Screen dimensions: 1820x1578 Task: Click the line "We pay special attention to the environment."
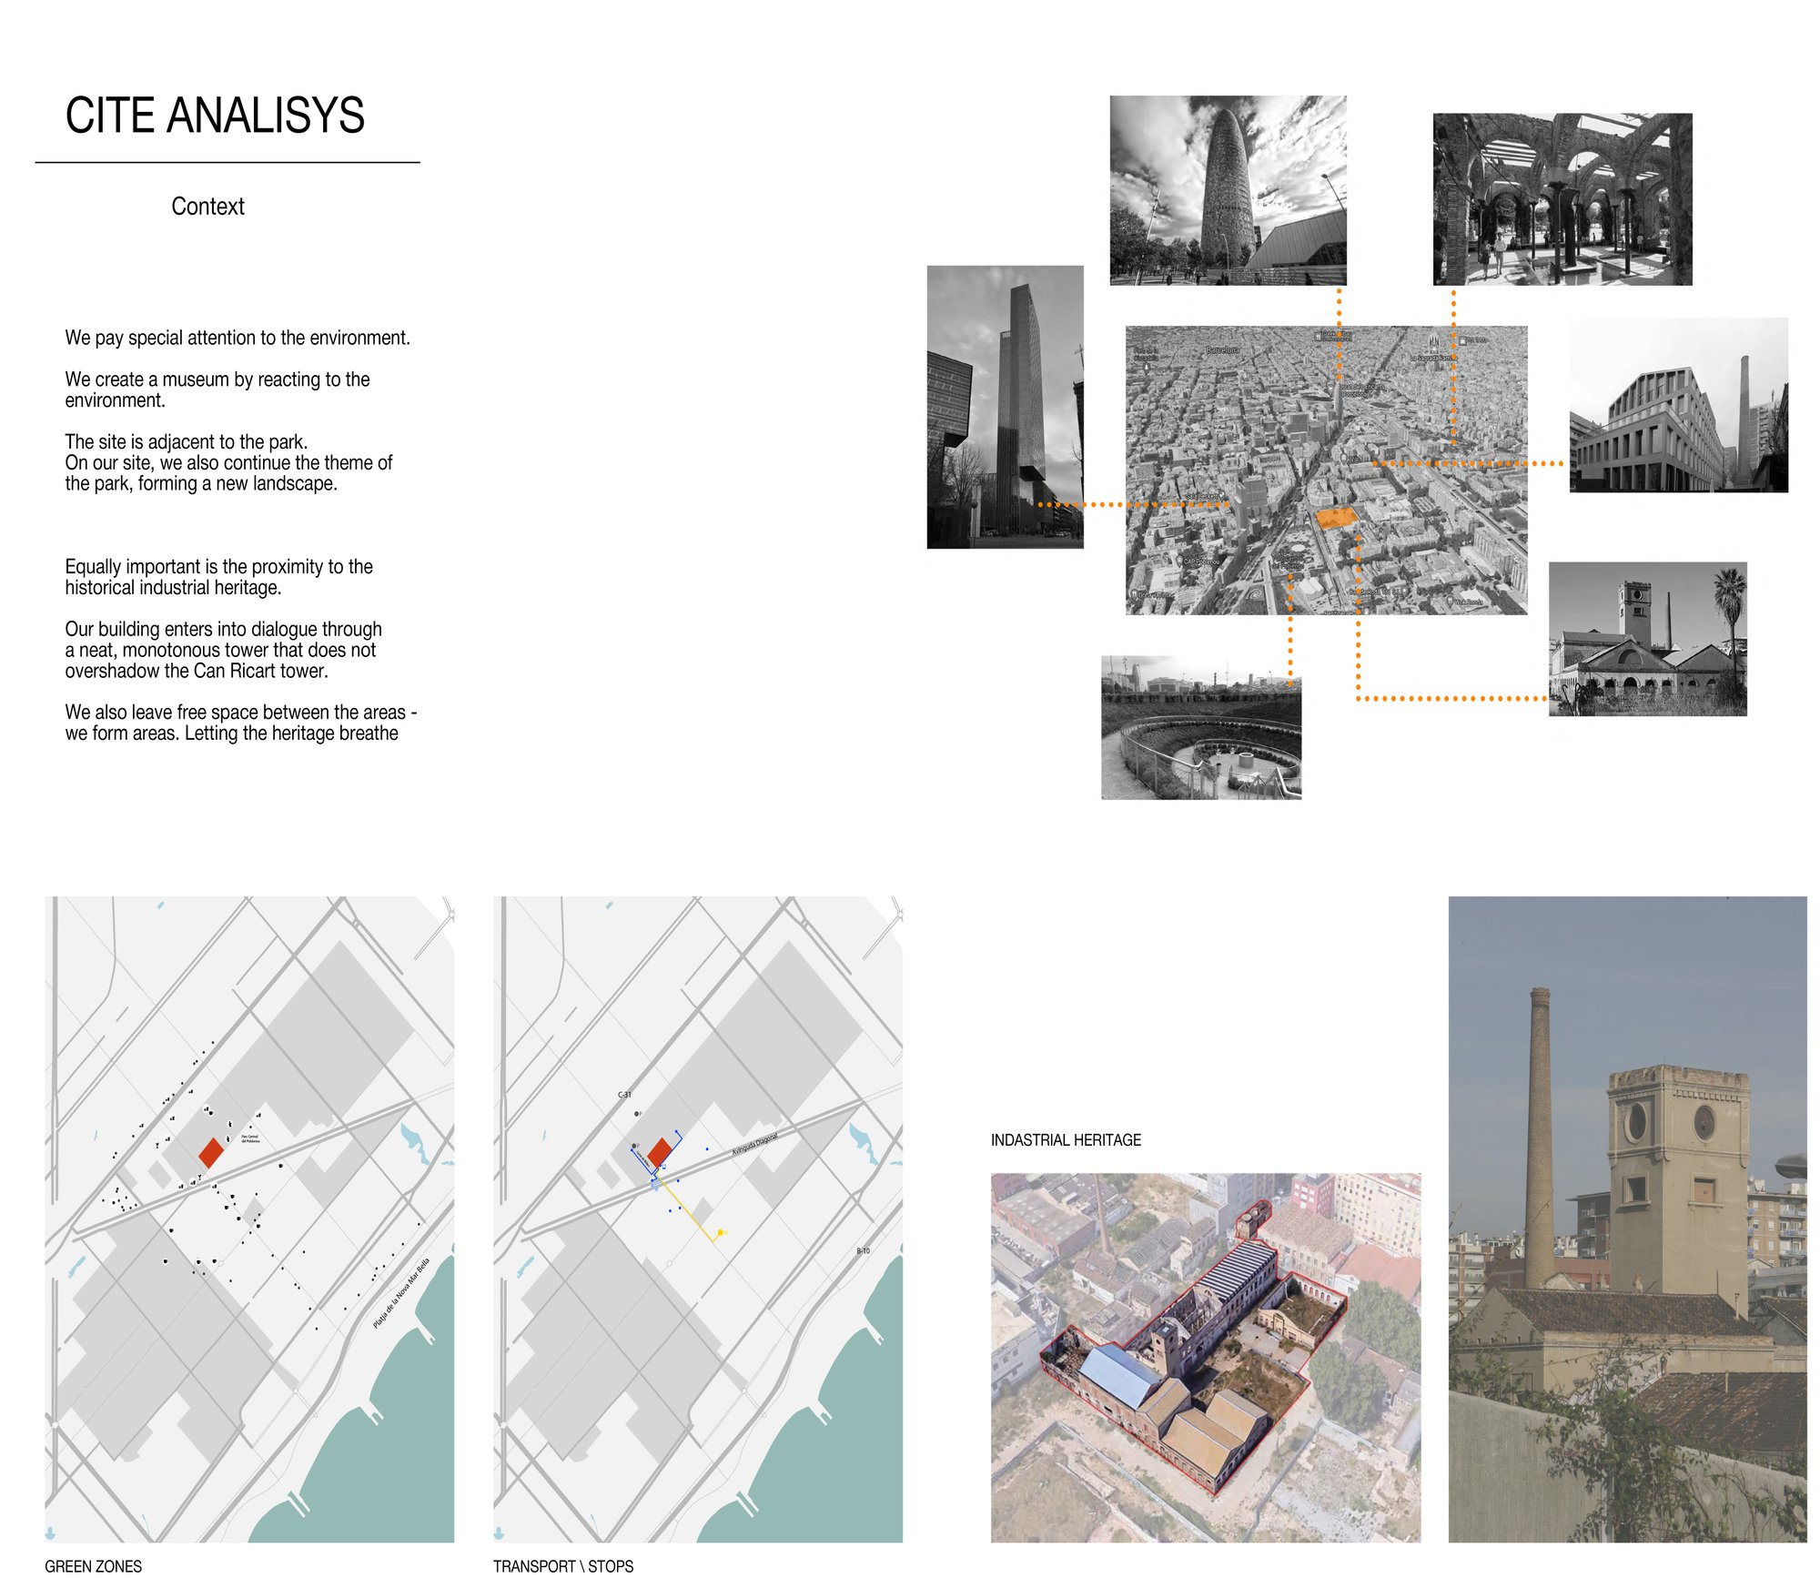(x=238, y=338)
